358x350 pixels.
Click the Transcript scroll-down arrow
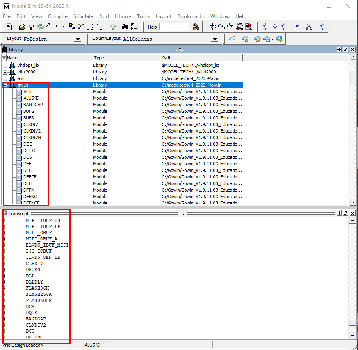tap(353, 336)
